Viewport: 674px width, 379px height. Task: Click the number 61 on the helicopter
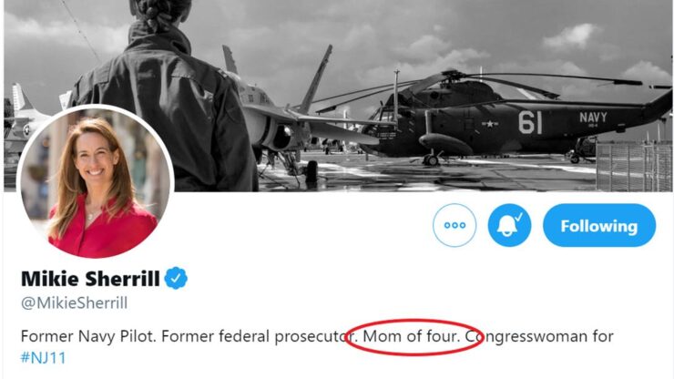(530, 122)
